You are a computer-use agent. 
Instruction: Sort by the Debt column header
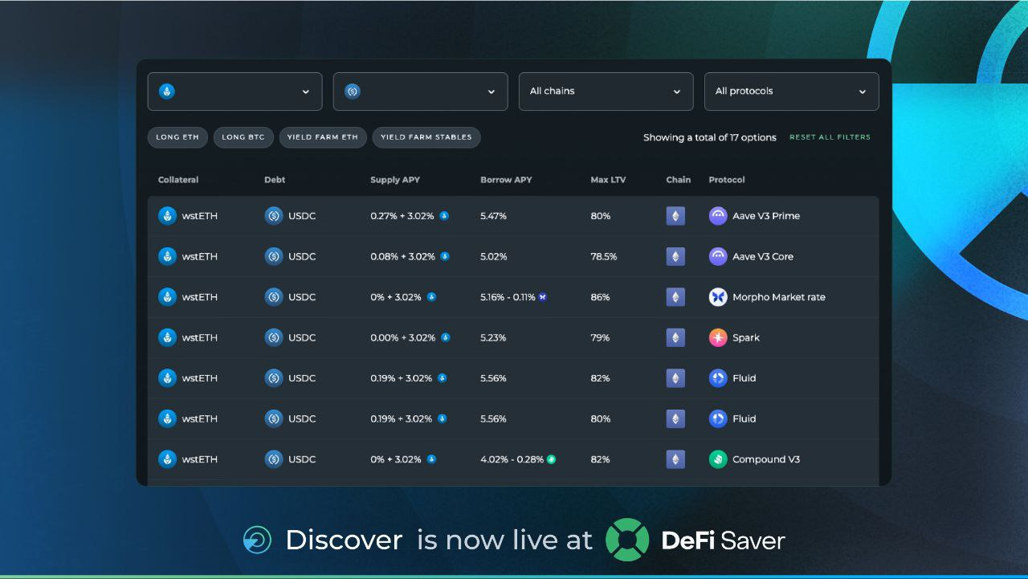pos(275,180)
